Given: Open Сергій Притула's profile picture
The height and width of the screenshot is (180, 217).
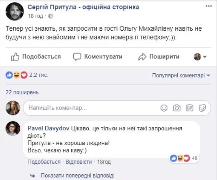Looking at the screenshot, I should tap(15, 11).
